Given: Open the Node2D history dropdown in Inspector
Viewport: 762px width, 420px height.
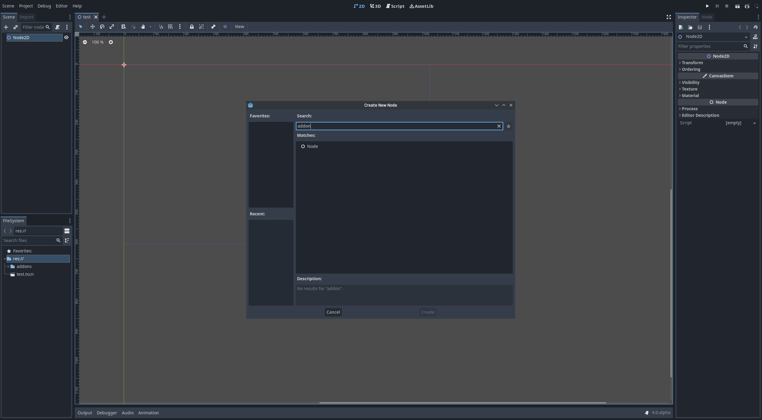Looking at the screenshot, I should 746,36.
